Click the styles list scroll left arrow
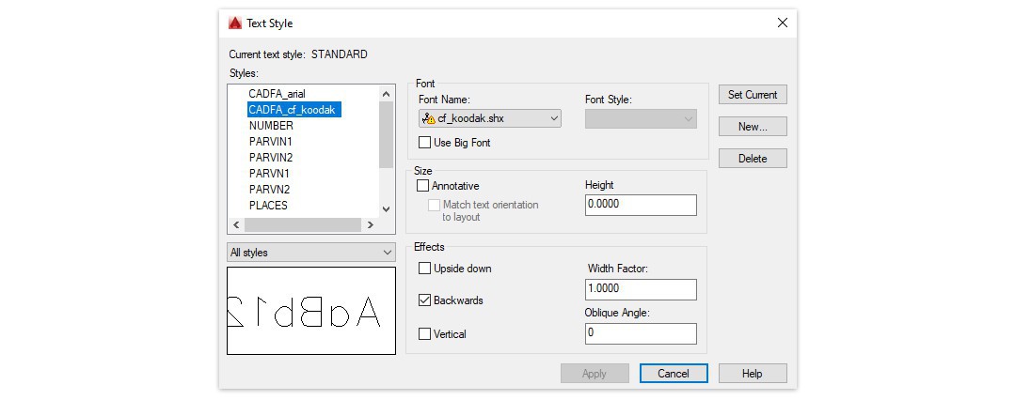The height and width of the screenshot is (400, 1015). pos(236,224)
